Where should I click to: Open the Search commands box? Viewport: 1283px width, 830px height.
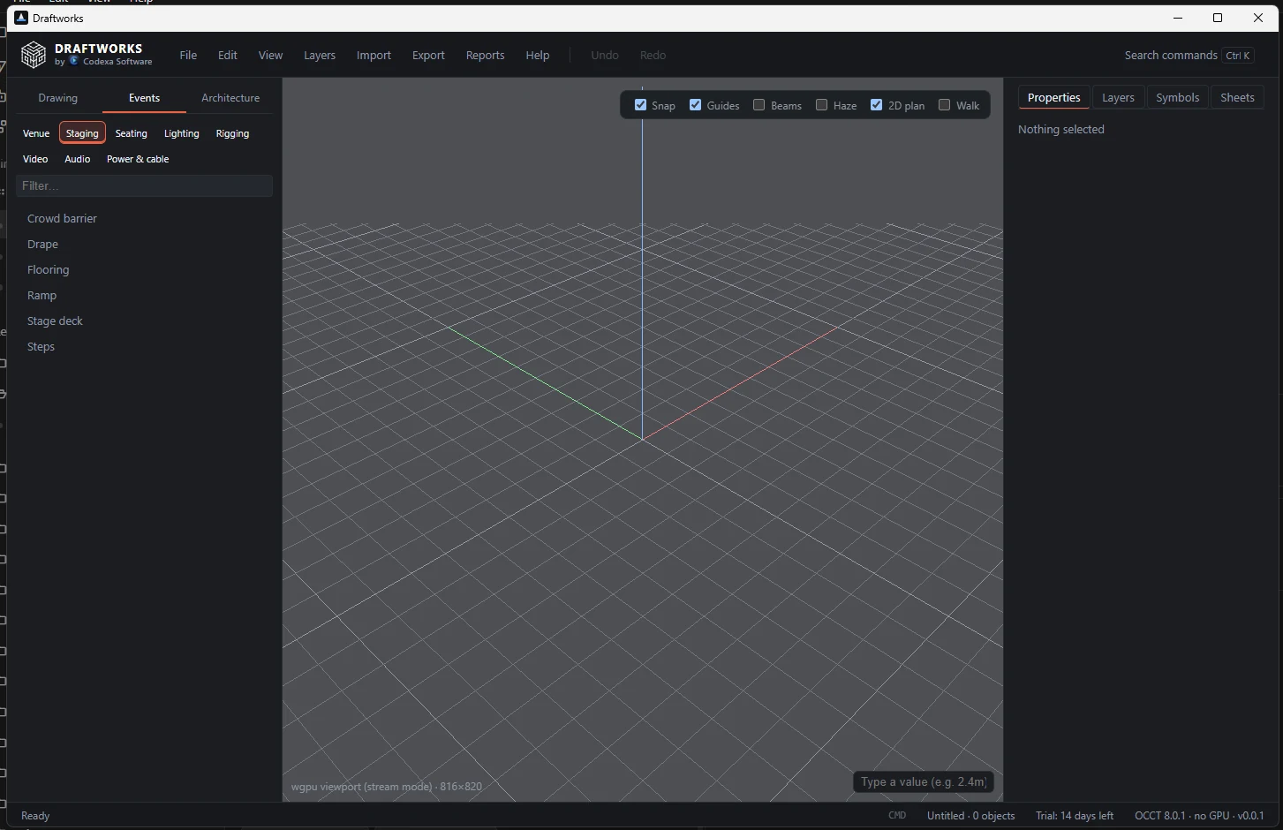pos(1189,55)
